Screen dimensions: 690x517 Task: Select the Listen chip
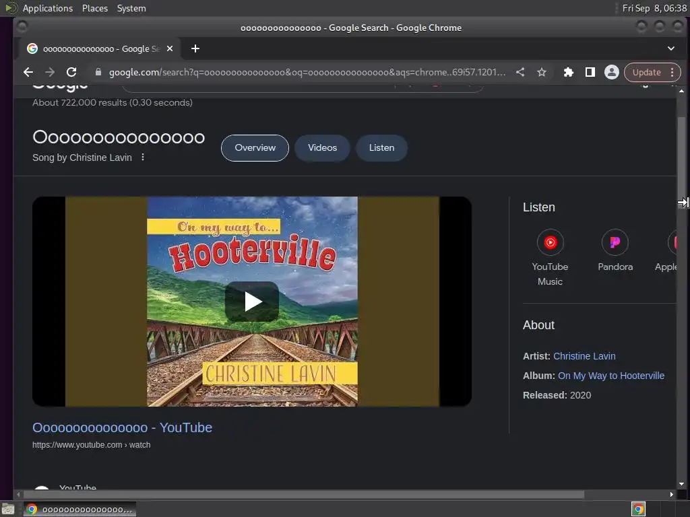pyautogui.click(x=381, y=147)
